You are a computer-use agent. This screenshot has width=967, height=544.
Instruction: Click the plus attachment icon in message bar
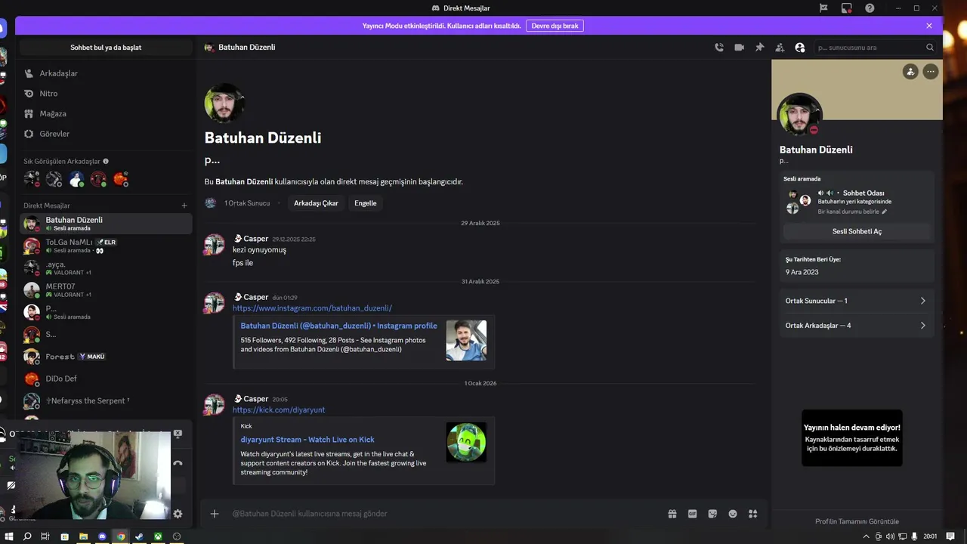215,514
